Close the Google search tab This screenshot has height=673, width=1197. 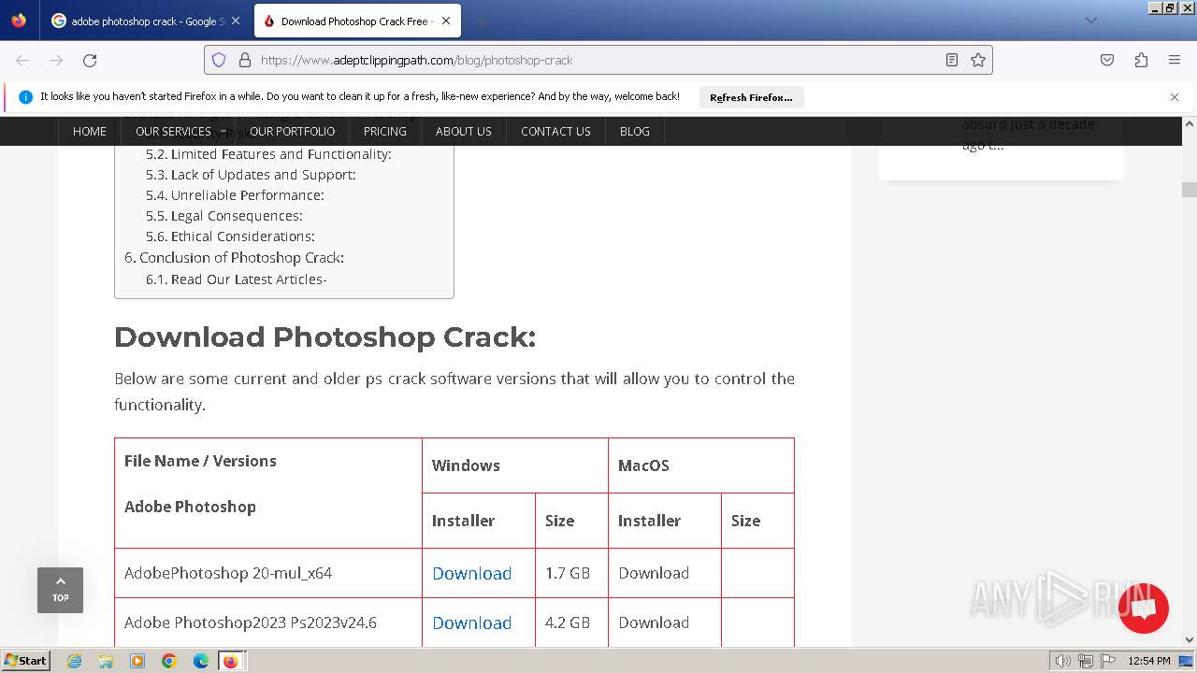coord(235,21)
